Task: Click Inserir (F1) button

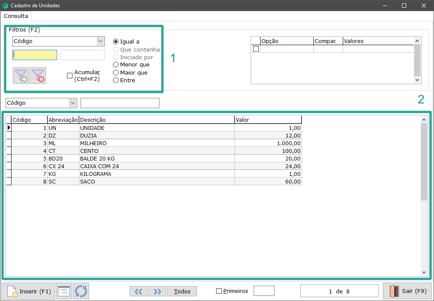Action: pos(29,291)
